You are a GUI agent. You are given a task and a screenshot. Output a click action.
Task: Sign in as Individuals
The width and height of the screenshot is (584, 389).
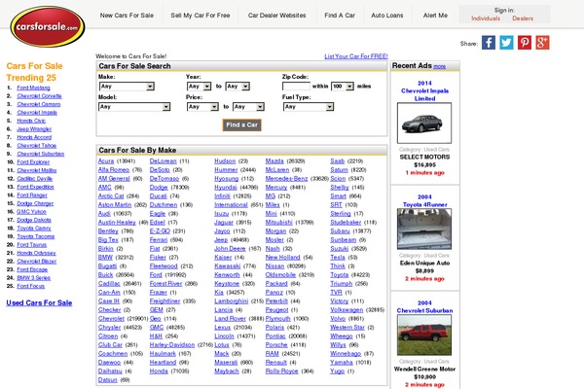(486, 18)
